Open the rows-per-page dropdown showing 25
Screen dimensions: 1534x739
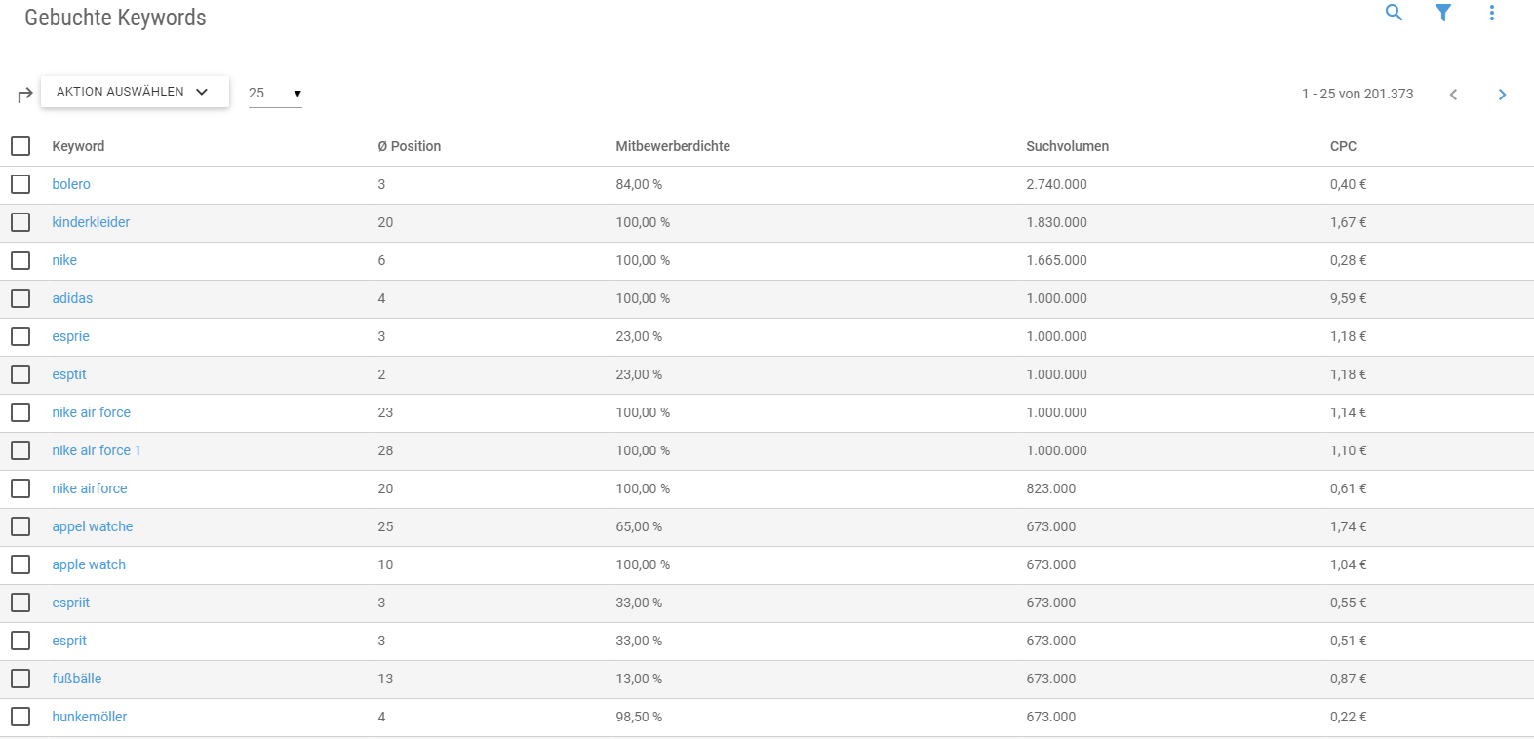coord(275,94)
